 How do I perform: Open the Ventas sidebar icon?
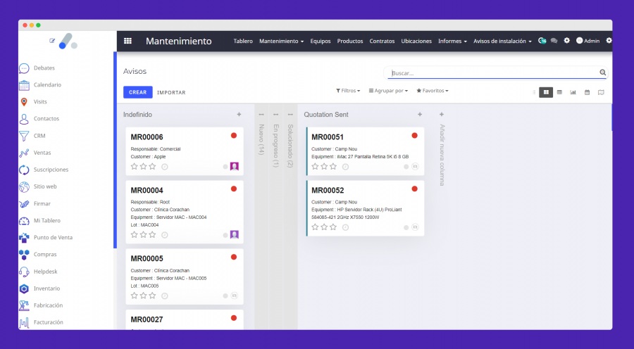tap(24, 153)
